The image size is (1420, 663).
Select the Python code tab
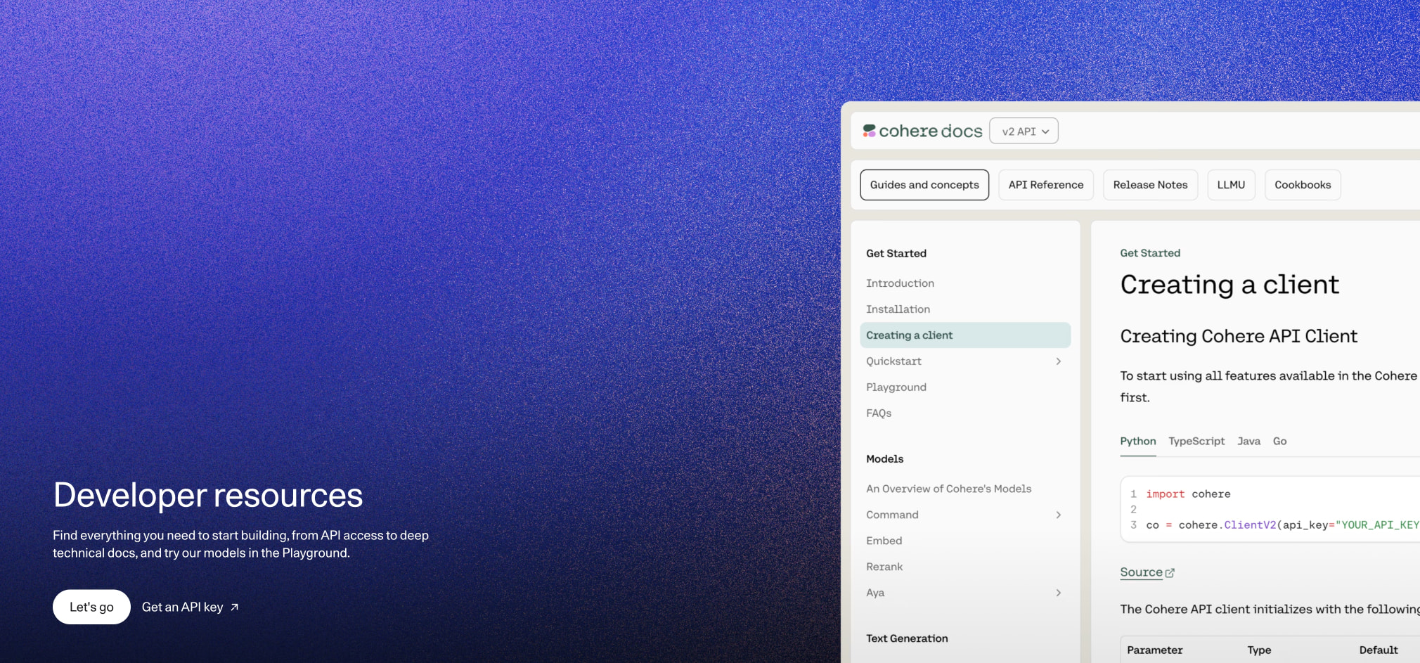[1138, 442]
